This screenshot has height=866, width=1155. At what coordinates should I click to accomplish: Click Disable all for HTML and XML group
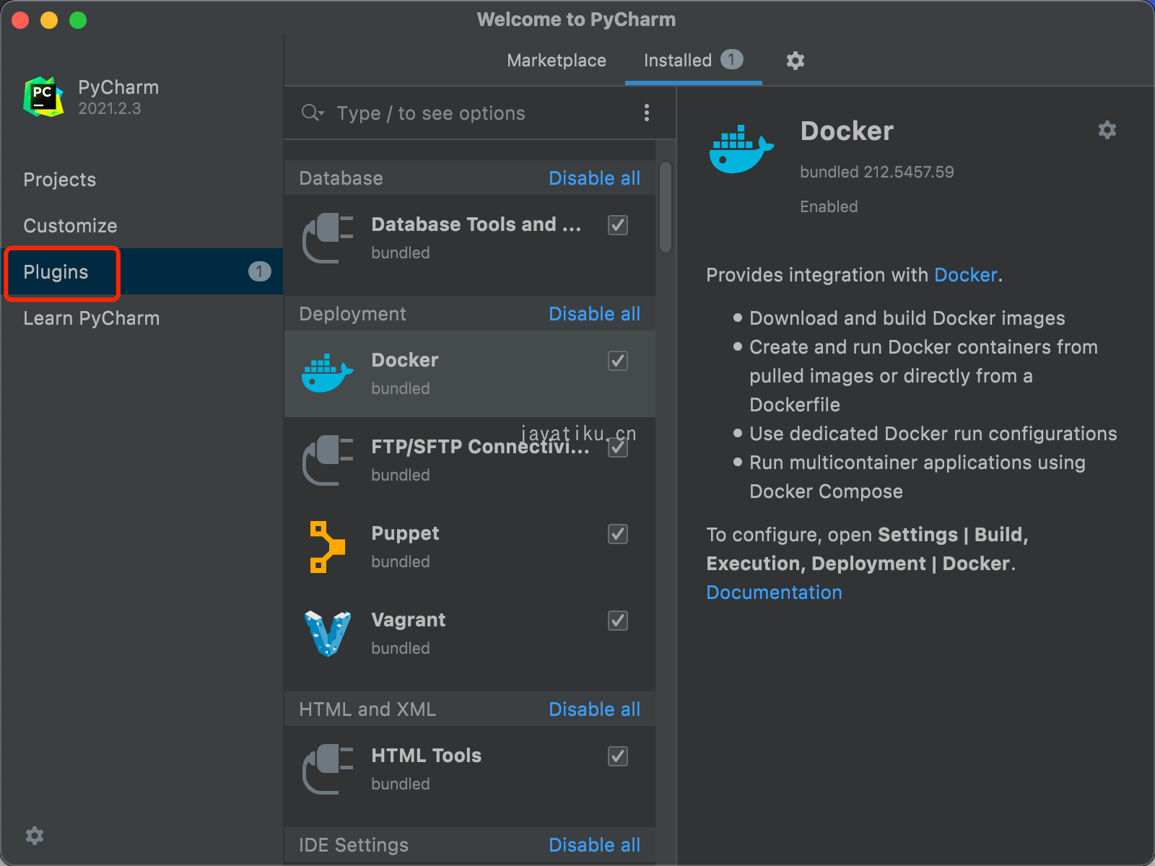click(x=594, y=709)
